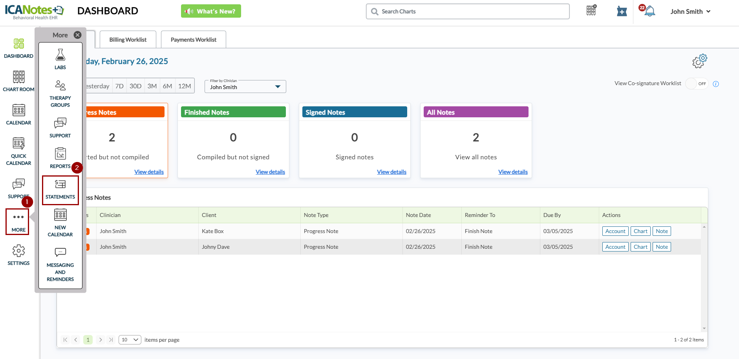The width and height of the screenshot is (739, 359).
Task: Click View details under Finished Notes
Action: (270, 172)
